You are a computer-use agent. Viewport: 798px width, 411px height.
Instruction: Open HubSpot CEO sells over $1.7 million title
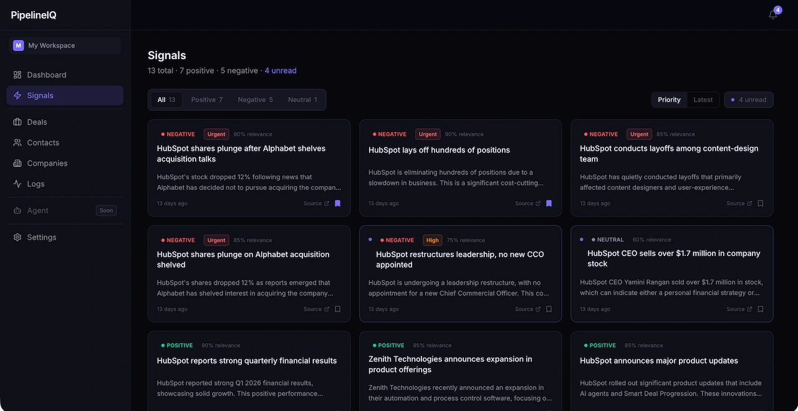[674, 258]
